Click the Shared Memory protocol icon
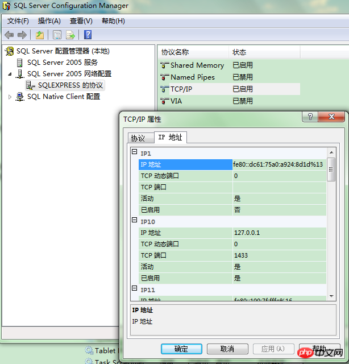Viewport: 349px width, 364px height. pyautogui.click(x=164, y=65)
